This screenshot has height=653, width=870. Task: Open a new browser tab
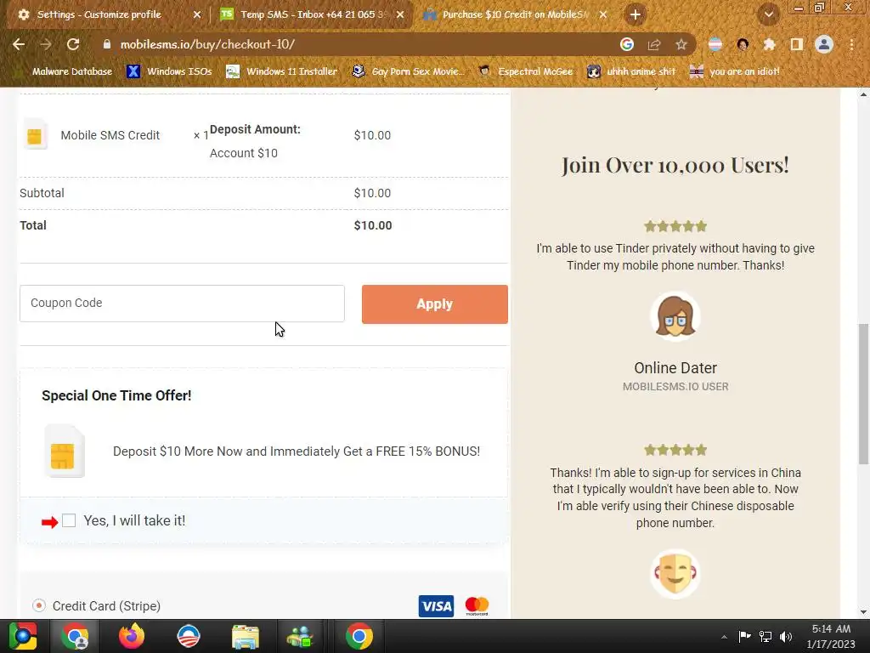636,14
